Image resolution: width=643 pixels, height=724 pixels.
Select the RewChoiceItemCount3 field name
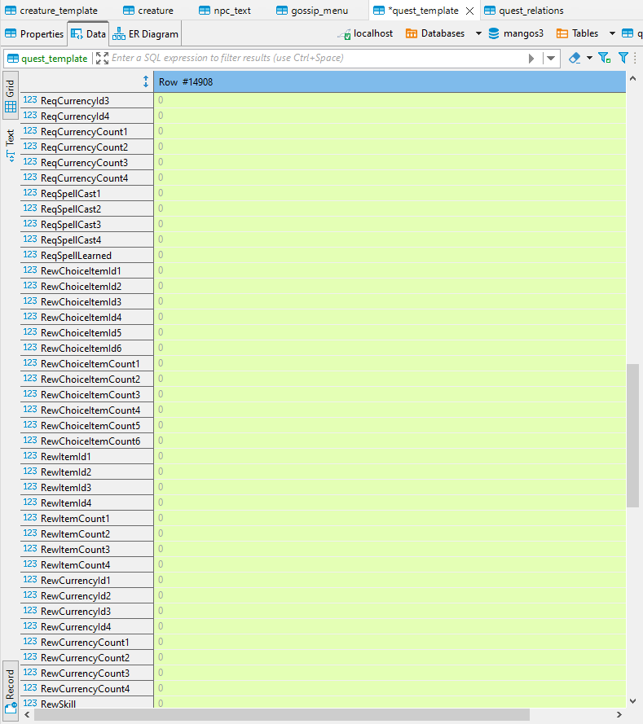point(90,395)
